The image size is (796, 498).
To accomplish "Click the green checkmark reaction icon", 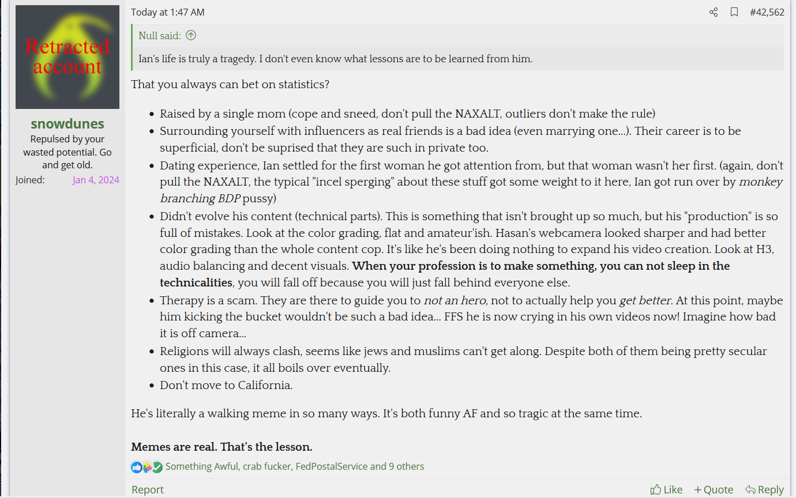I will pos(157,467).
